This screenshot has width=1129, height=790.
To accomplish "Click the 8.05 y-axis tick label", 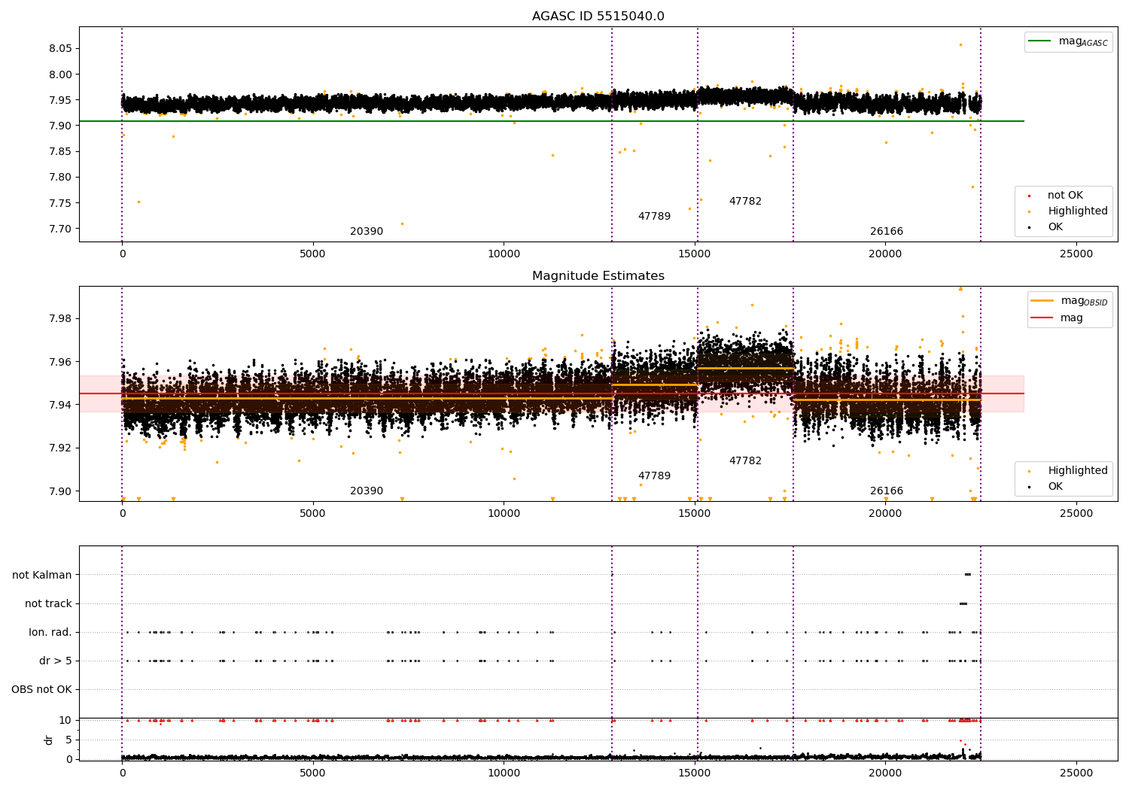I will [59, 49].
